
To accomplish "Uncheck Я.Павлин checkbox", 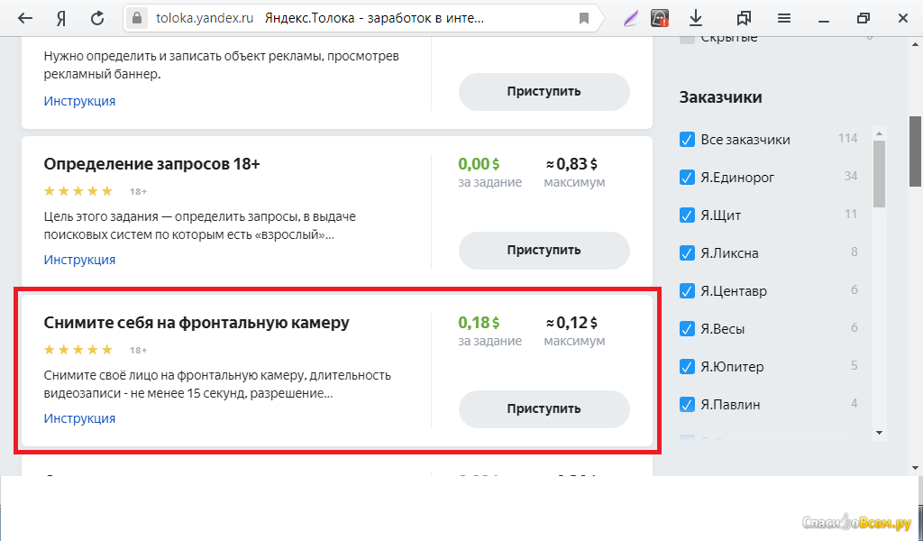I will (x=687, y=405).
